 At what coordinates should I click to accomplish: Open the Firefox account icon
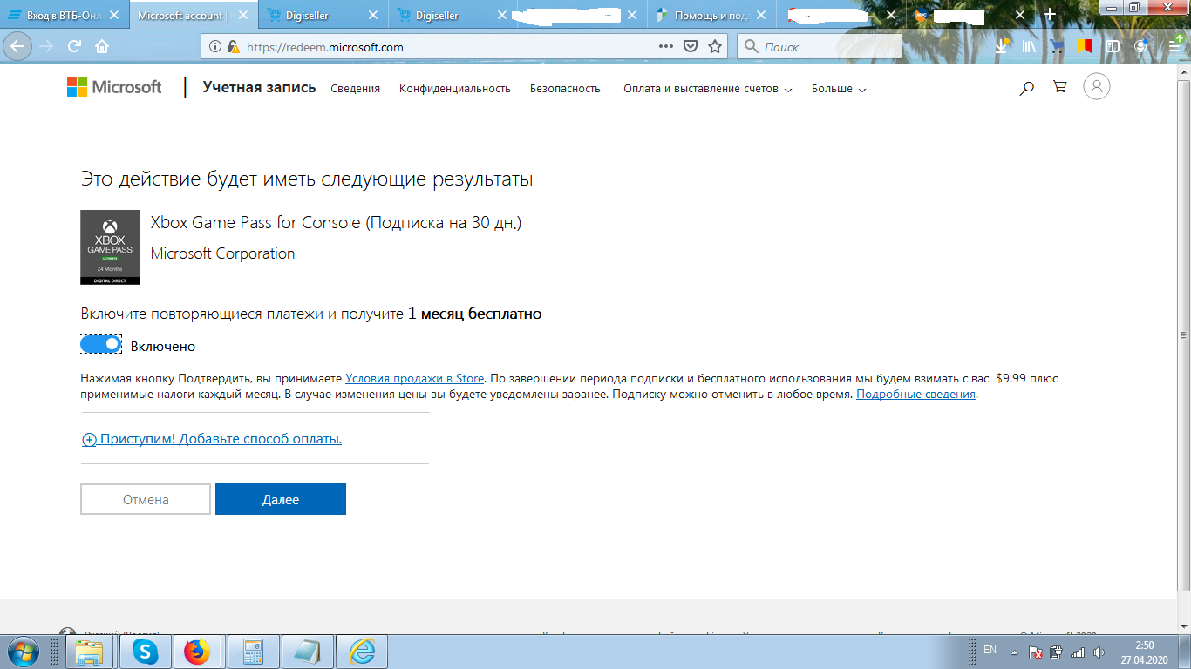point(1141,47)
